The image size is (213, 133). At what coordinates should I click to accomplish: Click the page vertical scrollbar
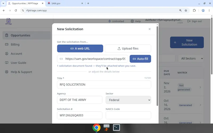(x=212, y=45)
